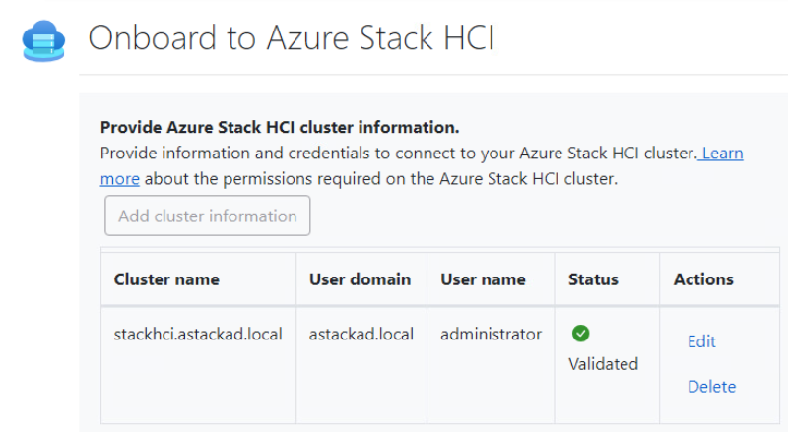Open the Learn more permissions link
Screen dimensions: 788x432
click(722, 153)
